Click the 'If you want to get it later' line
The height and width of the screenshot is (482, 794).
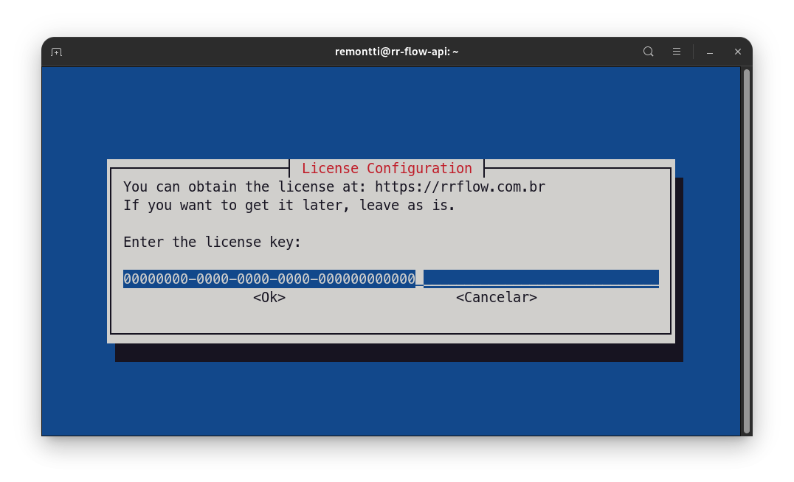(x=289, y=206)
